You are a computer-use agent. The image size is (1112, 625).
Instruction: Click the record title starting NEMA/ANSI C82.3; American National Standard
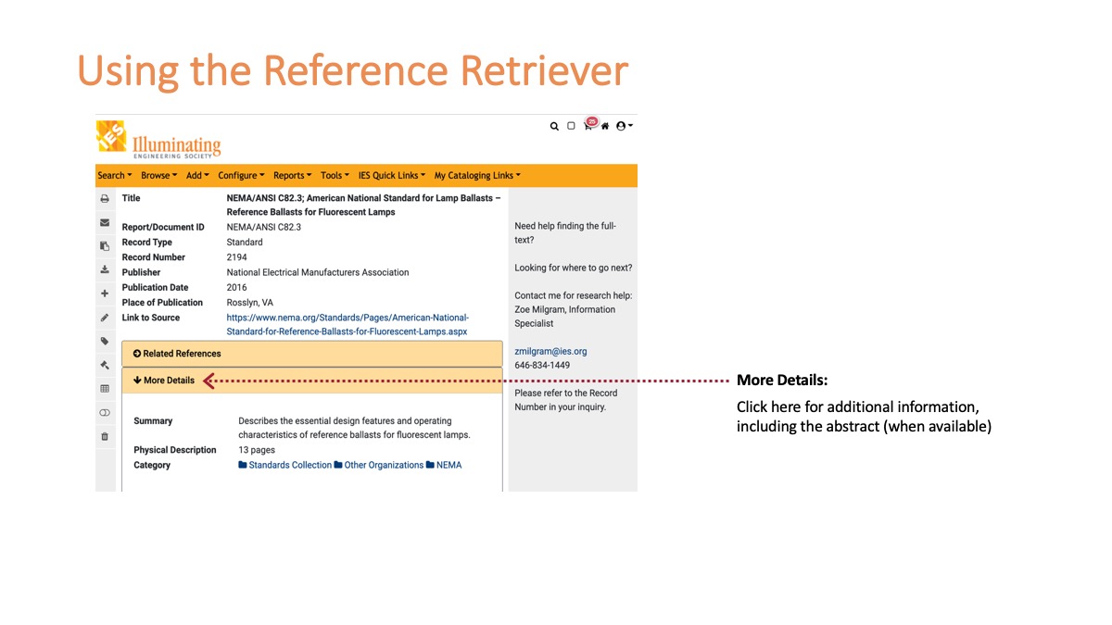tap(364, 205)
